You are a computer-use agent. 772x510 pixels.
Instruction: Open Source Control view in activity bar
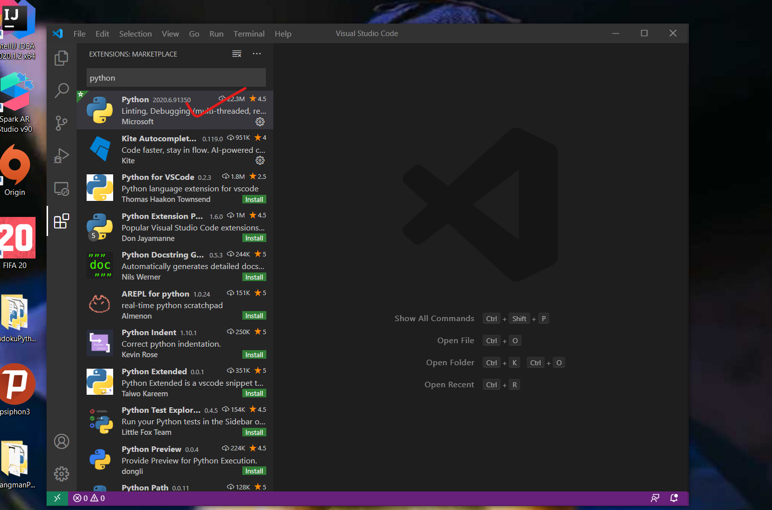click(61, 123)
